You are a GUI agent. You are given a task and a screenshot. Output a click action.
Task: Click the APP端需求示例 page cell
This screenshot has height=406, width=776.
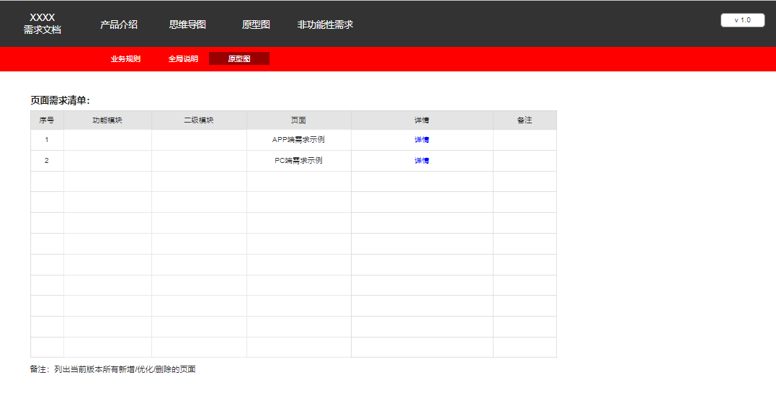point(298,140)
